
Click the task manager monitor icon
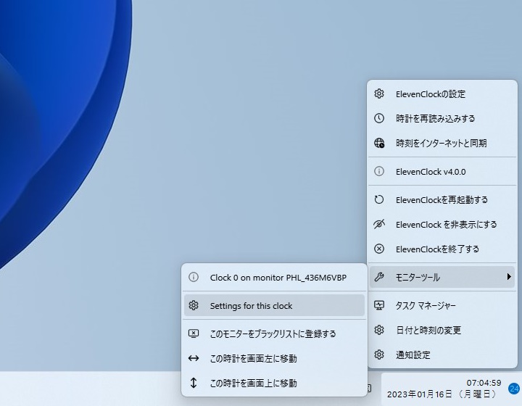click(379, 305)
